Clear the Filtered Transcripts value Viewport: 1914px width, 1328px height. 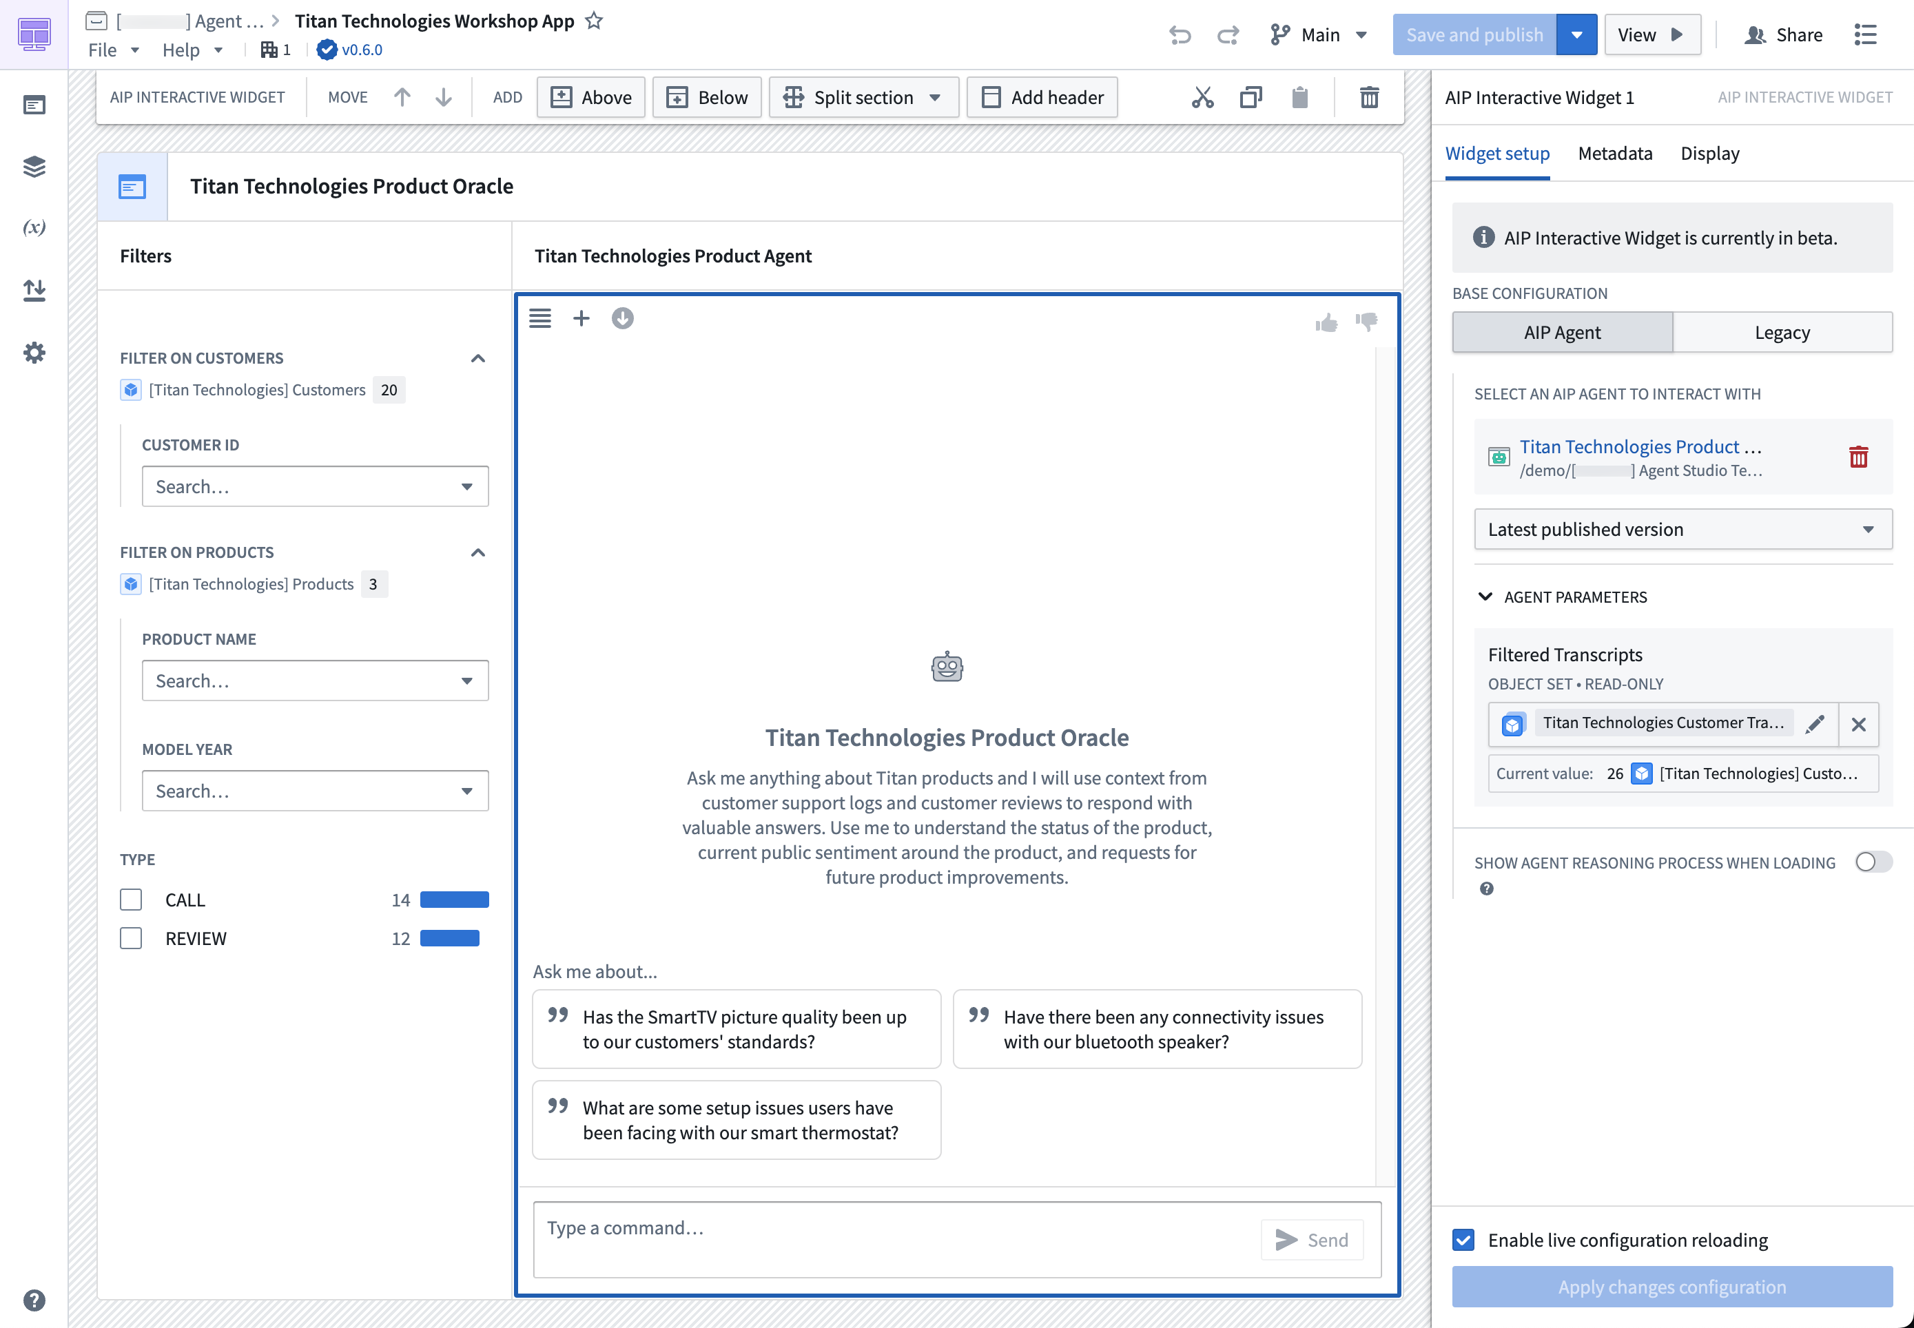click(1858, 724)
